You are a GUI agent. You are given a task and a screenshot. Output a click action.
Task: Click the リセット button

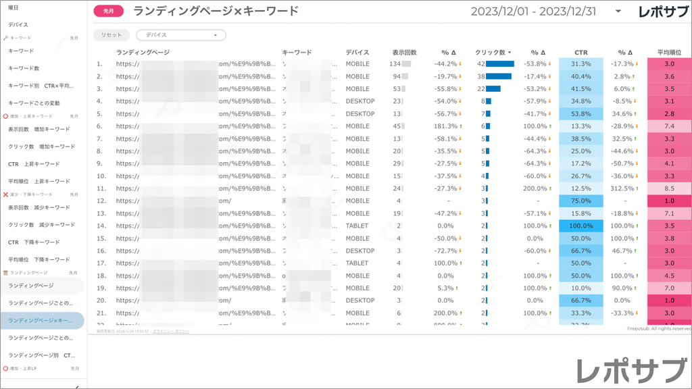[x=112, y=34]
